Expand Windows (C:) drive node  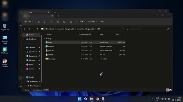pyautogui.click(x=25, y=82)
